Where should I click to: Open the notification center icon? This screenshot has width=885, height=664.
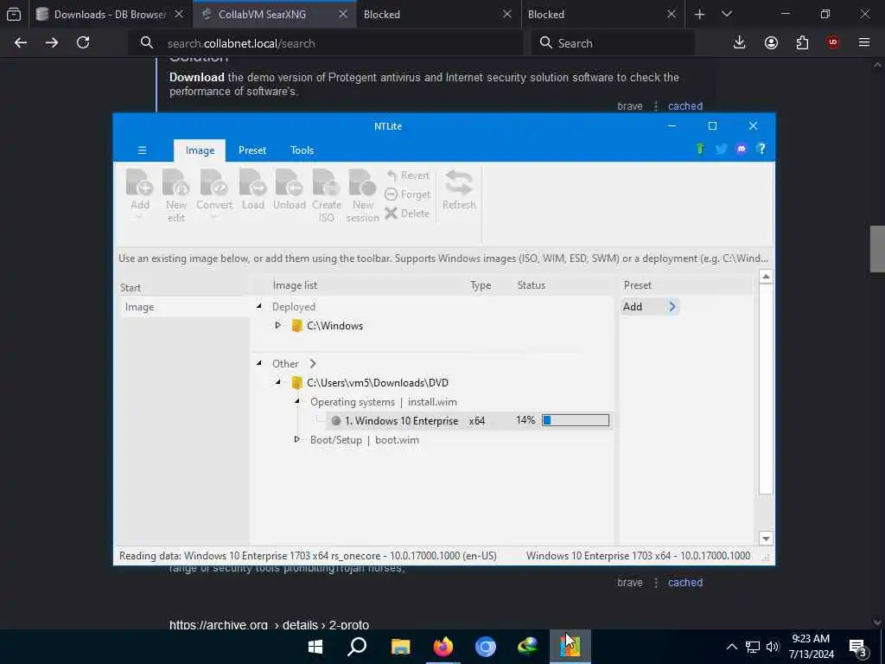click(x=858, y=647)
